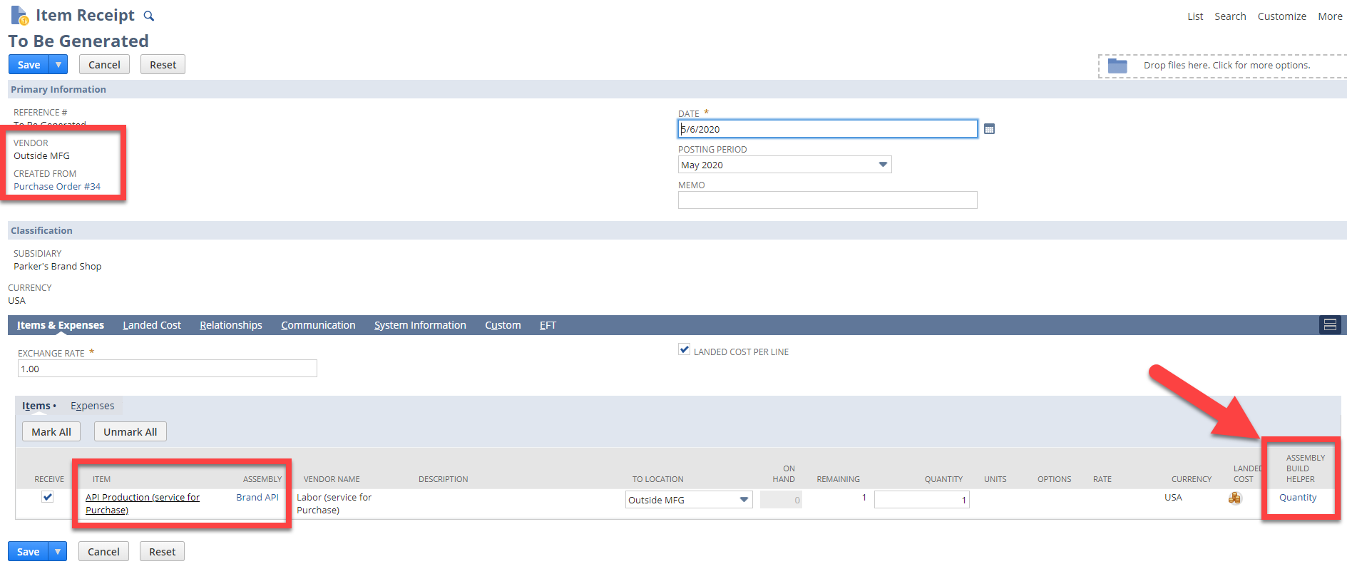Toggle the Landed Cost Per Line checkbox
Image resolution: width=1347 pixels, height=564 pixels.
pos(685,349)
